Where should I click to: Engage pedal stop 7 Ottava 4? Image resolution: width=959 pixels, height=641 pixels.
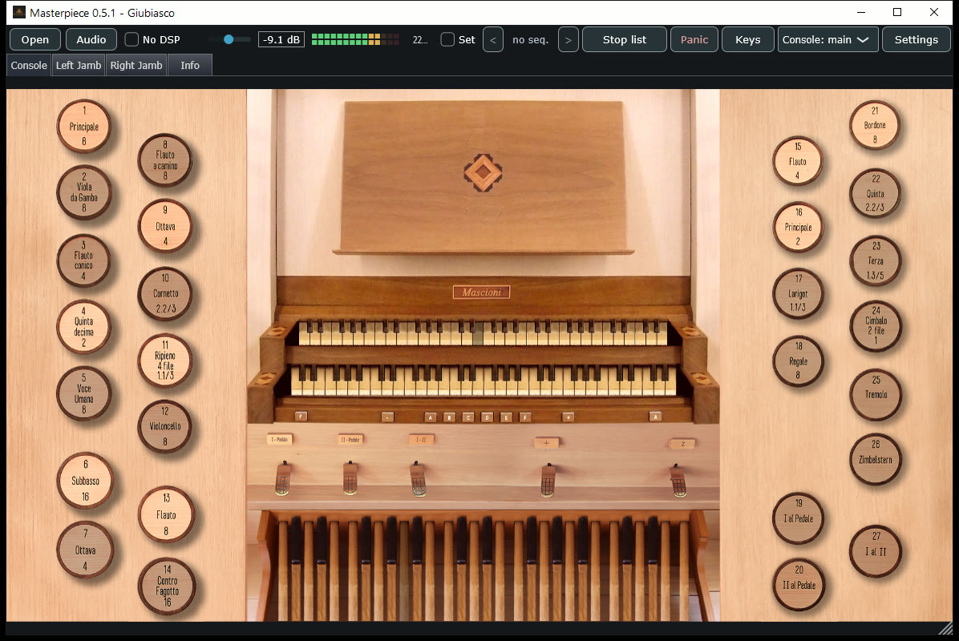click(85, 550)
